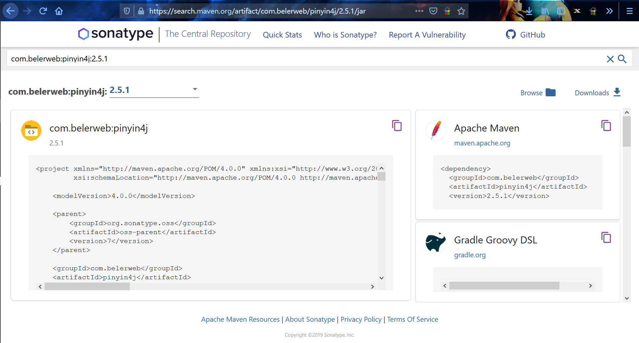This screenshot has width=639, height=343.
Task: Bookmark this page with star icon
Action: pyautogui.click(x=461, y=11)
